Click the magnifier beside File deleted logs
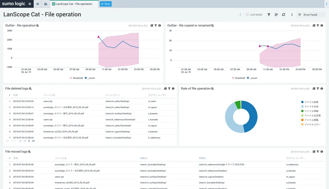This screenshot has width=329, height=189. pos(30,88)
